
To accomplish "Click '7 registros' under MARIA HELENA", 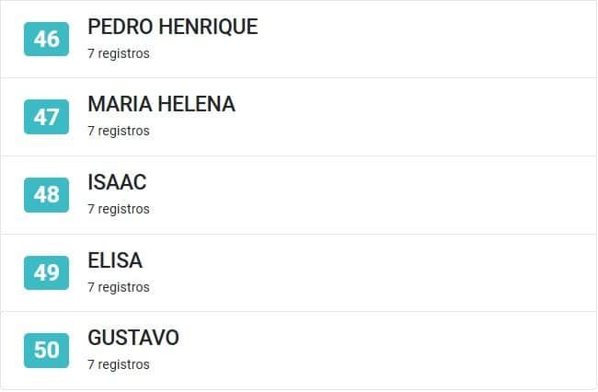I will click(x=119, y=131).
